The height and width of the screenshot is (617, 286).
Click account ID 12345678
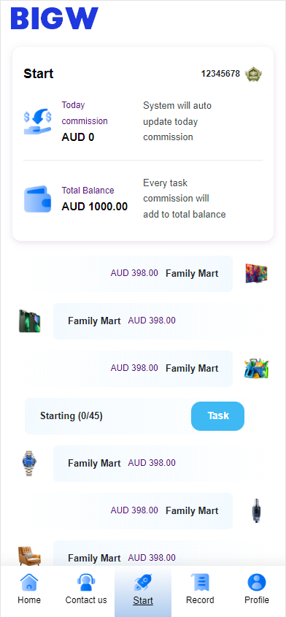click(220, 74)
